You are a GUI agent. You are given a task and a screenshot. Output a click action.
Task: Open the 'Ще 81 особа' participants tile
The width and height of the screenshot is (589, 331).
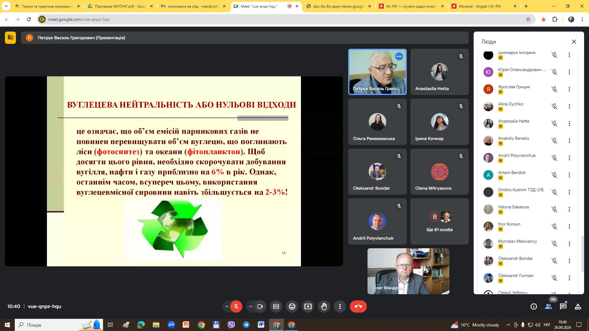tap(439, 221)
